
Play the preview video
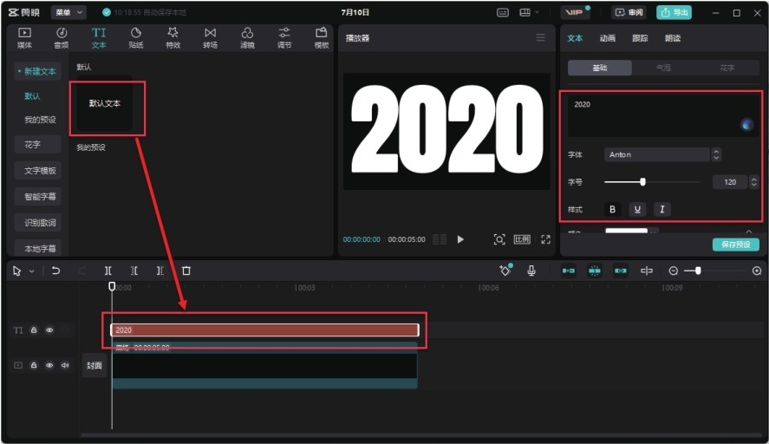click(x=460, y=239)
